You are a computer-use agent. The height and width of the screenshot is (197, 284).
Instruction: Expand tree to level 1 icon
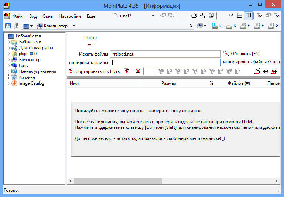170,71
